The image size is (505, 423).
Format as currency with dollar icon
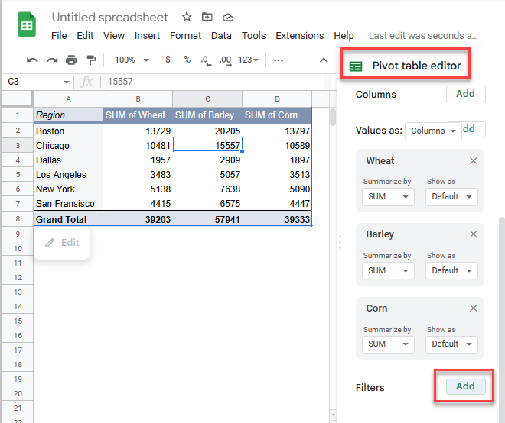click(x=168, y=60)
